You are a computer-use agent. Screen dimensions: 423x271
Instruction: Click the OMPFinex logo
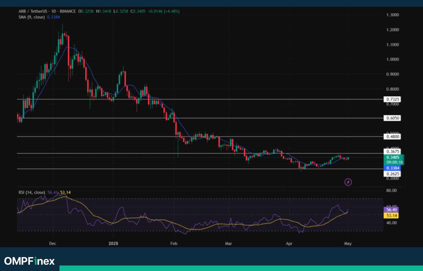pyautogui.click(x=29, y=261)
